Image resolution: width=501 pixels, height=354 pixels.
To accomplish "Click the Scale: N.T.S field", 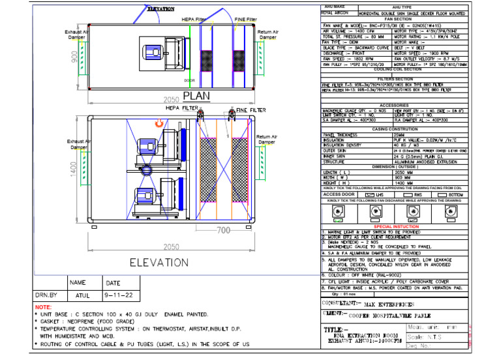I will [x=437, y=337].
